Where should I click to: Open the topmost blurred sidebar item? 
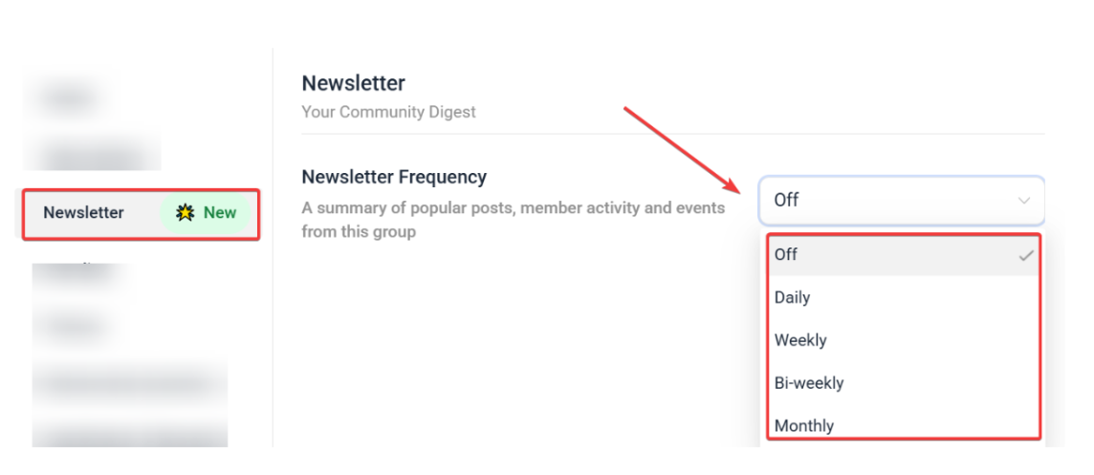pos(67,97)
